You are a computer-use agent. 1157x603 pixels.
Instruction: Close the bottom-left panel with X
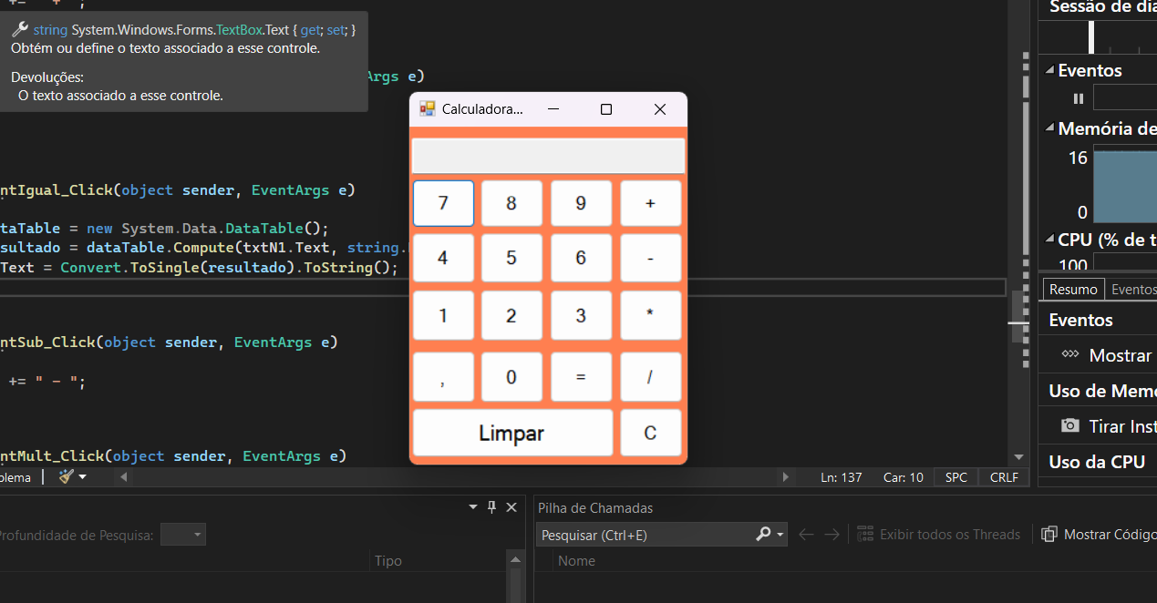[x=511, y=507]
